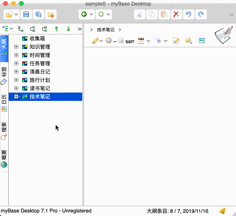This screenshot has width=236, height=216.
Task: Open the pencil icon dropdown arrow
Action: [x=101, y=41]
